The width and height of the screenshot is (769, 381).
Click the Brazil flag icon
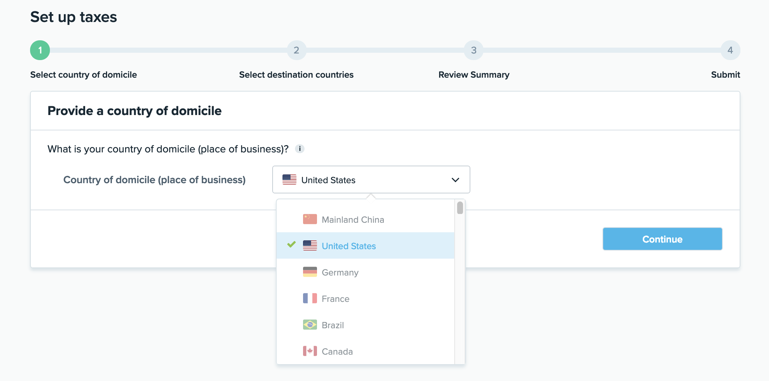pos(310,325)
